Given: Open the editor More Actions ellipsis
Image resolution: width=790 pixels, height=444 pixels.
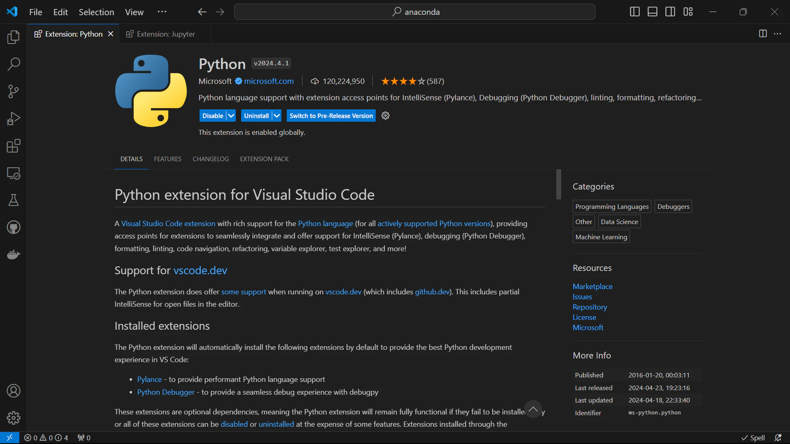Looking at the screenshot, I should coord(777,34).
